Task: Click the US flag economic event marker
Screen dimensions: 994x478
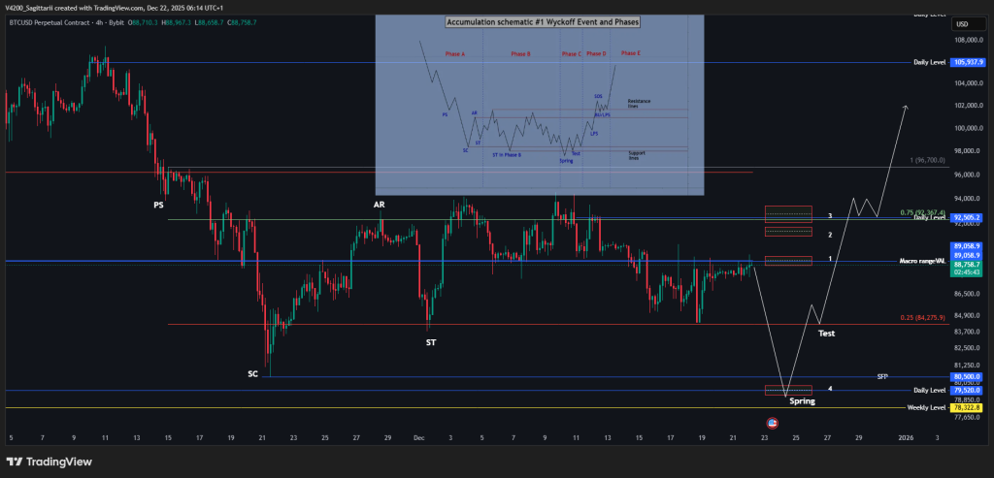Action: pyautogui.click(x=772, y=424)
